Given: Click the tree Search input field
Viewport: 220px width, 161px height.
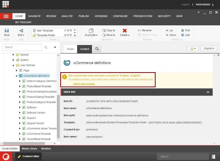Looking at the screenshot, I should 22,47.
